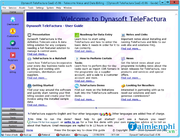The height and width of the screenshot is (138, 180).
Task: Click the question mark How to Perform icon
Action: click(77, 59)
